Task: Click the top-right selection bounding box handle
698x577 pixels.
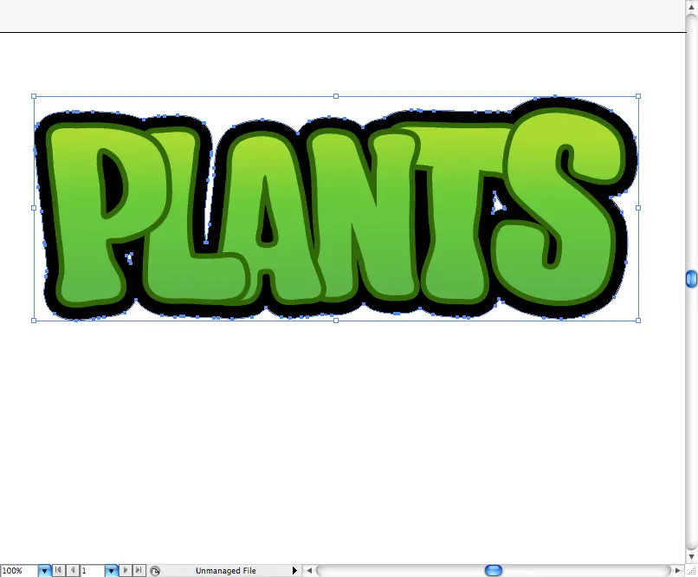Action: [x=638, y=96]
